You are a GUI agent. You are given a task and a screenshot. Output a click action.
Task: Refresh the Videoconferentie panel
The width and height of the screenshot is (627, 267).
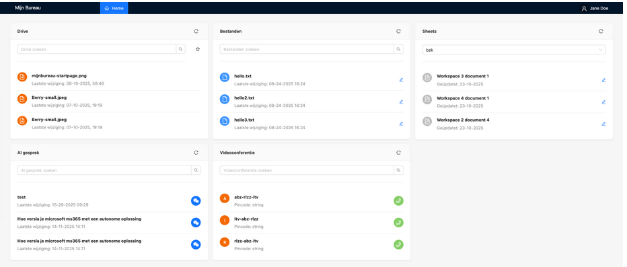point(398,153)
